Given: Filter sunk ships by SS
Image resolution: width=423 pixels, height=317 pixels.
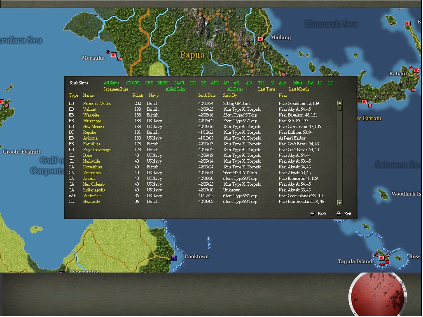Looking at the screenshot, I should [x=272, y=83].
